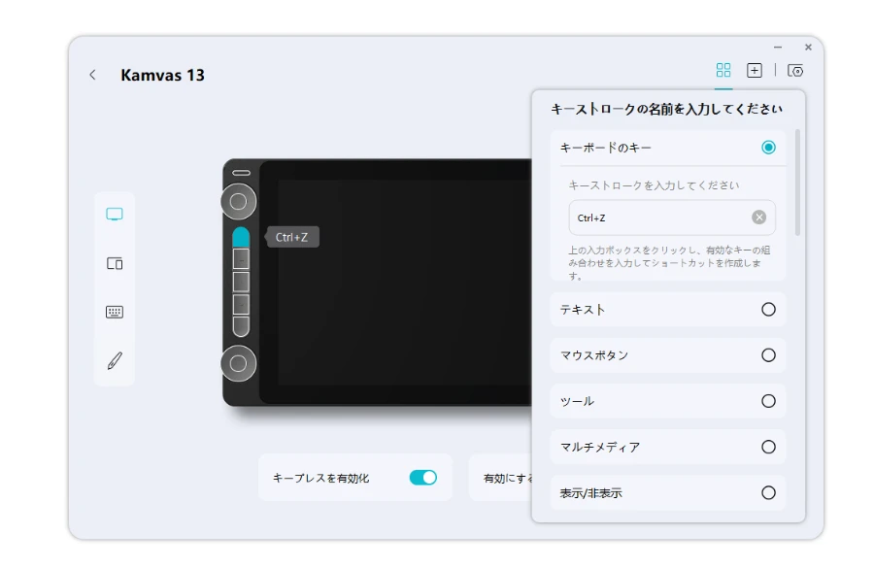This screenshot has height=569, width=874.
Task: Open the device grid view icon
Action: [x=723, y=70]
